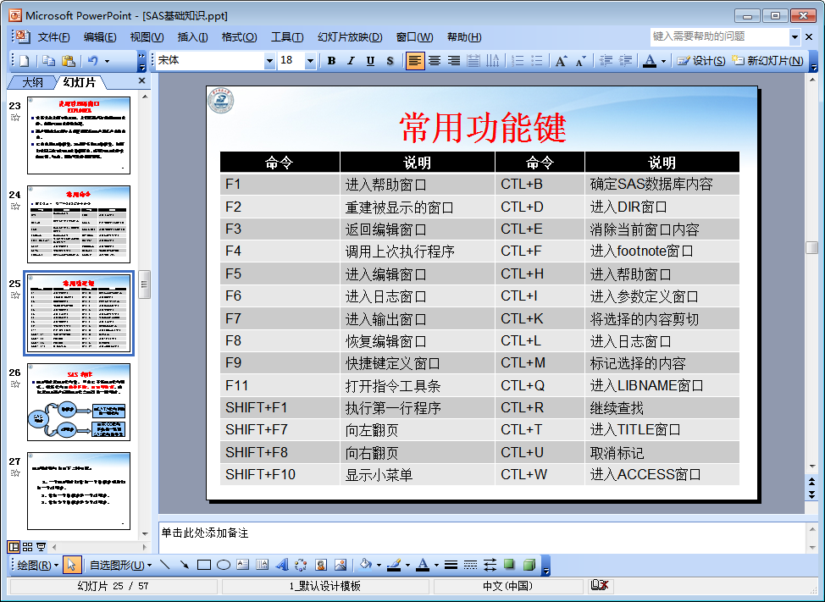Screen dimensions: 825x602
Task: Select the 幻灯片 (Slides) tab
Action: [80, 82]
